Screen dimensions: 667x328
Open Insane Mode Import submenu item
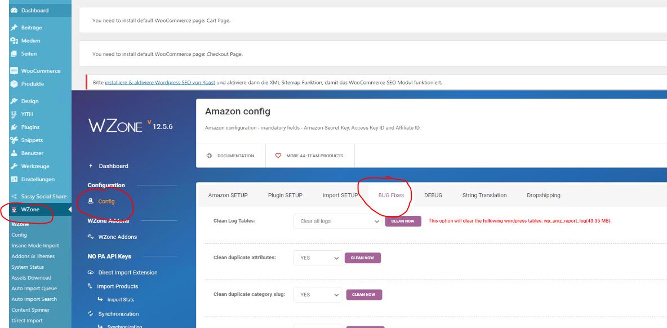click(35, 246)
